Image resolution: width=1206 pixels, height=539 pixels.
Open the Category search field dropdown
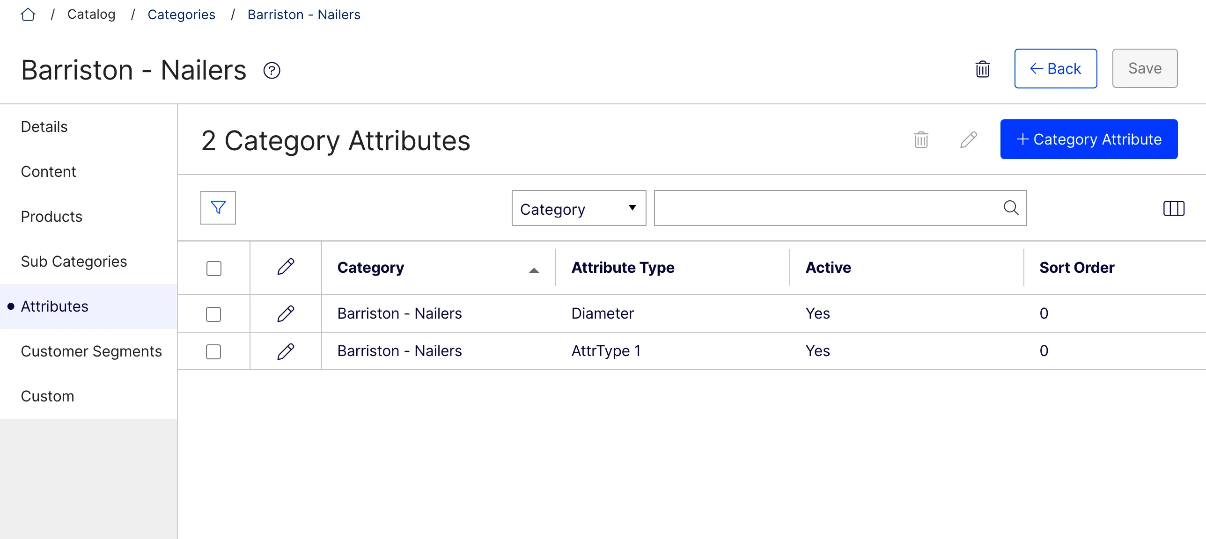click(x=579, y=208)
